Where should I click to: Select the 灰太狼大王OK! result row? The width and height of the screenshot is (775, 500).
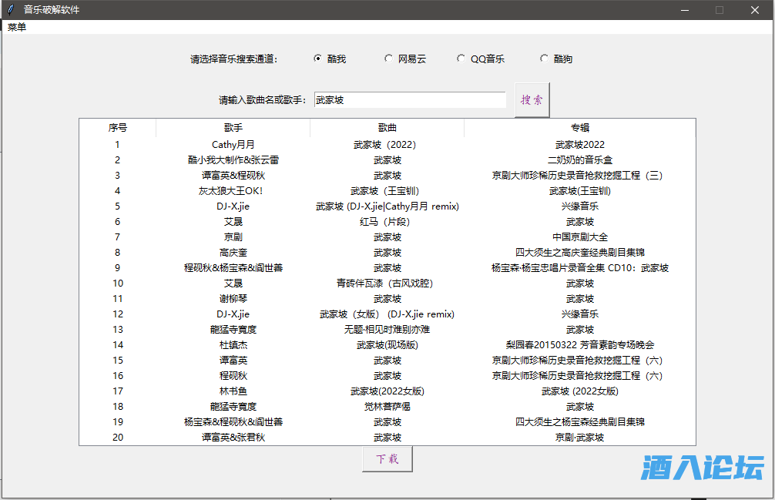(x=233, y=191)
